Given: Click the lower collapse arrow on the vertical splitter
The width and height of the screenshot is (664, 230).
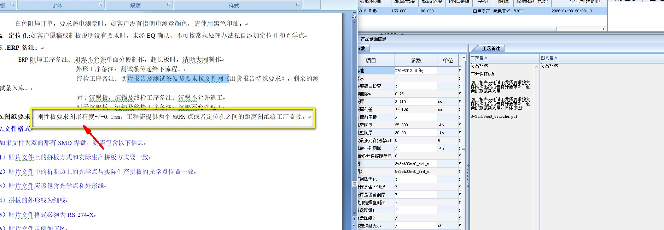Looking at the screenshot, I should point(467,186).
